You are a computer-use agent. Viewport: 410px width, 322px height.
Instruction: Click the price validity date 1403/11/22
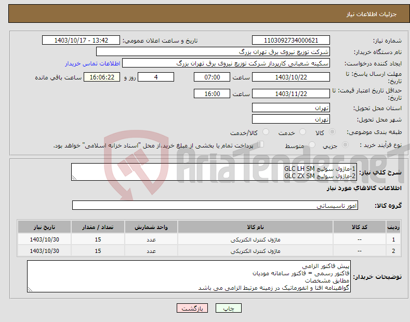click(291, 93)
